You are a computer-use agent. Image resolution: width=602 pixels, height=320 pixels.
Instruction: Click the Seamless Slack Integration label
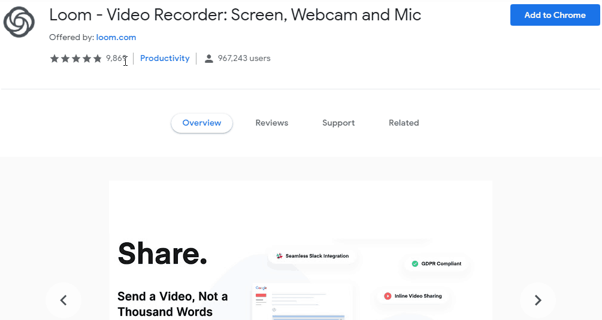click(317, 256)
